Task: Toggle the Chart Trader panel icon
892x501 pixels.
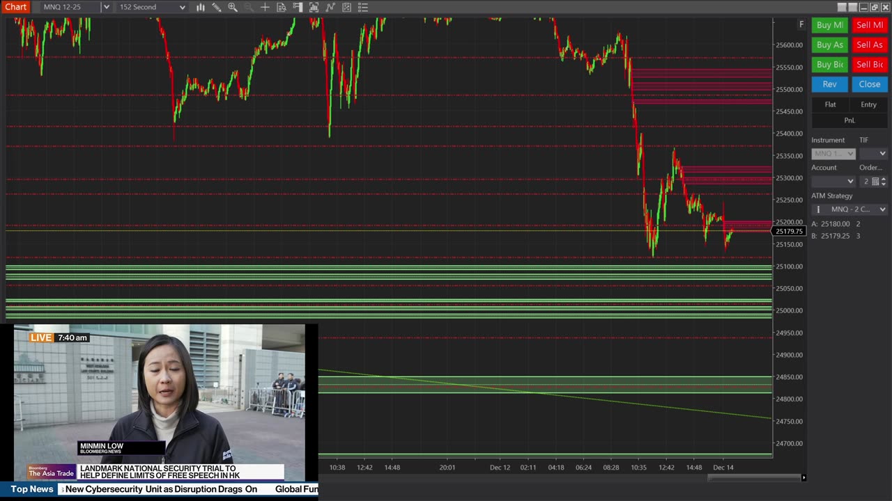Action: (298, 7)
